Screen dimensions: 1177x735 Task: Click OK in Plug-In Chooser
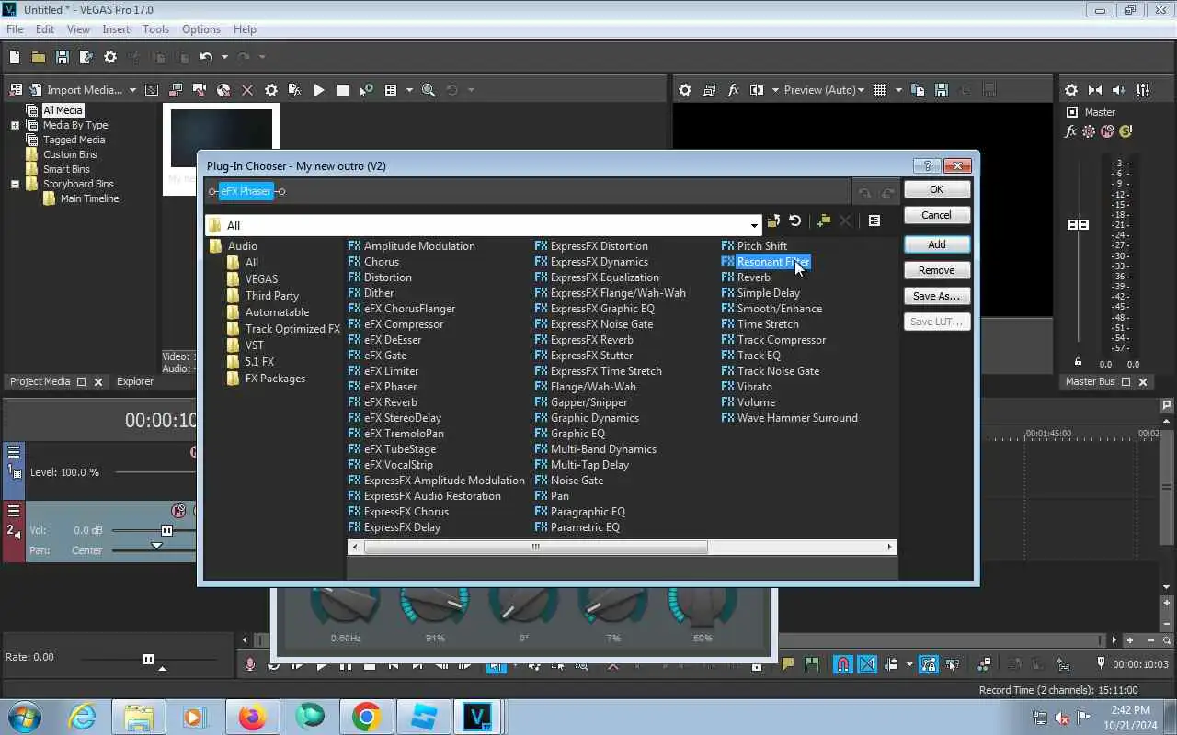[x=936, y=189]
